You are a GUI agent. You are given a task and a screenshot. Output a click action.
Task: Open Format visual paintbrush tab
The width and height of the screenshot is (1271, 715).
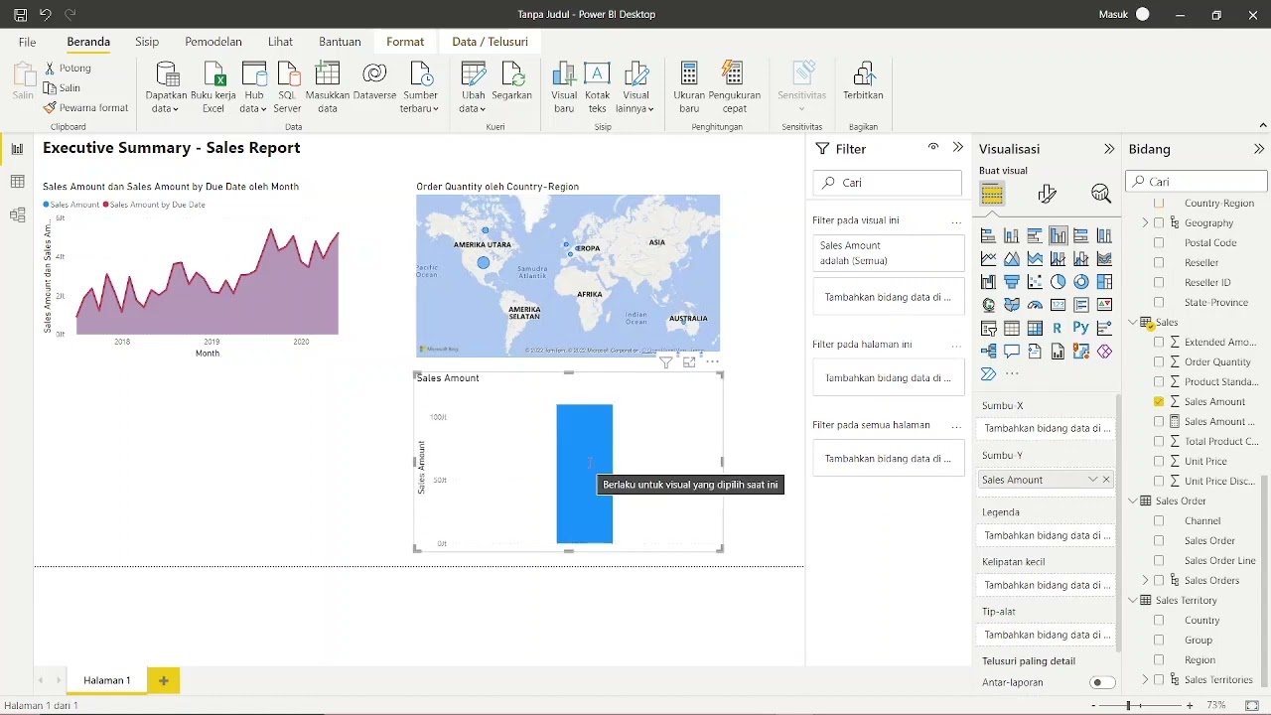coord(1047,194)
